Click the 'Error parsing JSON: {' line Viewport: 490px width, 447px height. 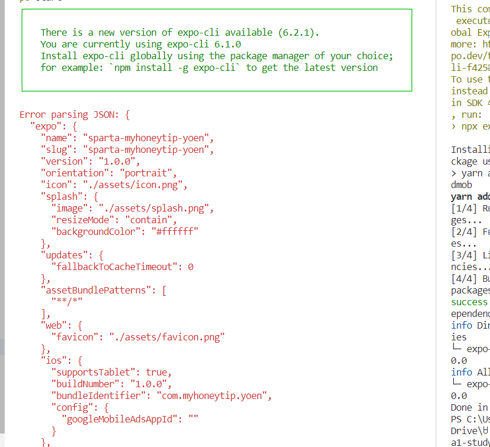pyautogui.click(x=75, y=114)
